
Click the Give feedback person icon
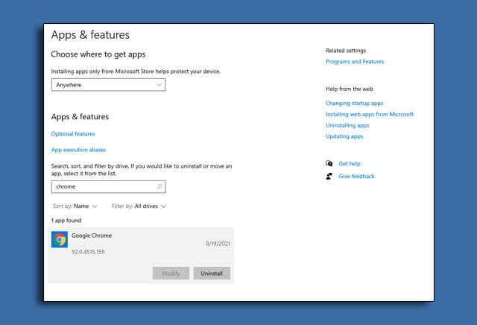pyautogui.click(x=329, y=177)
